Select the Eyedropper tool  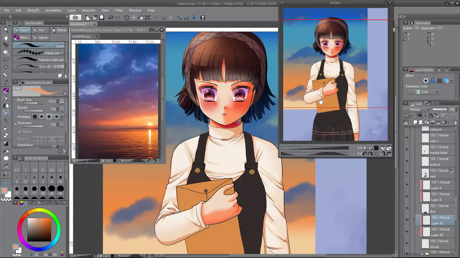coord(6,83)
